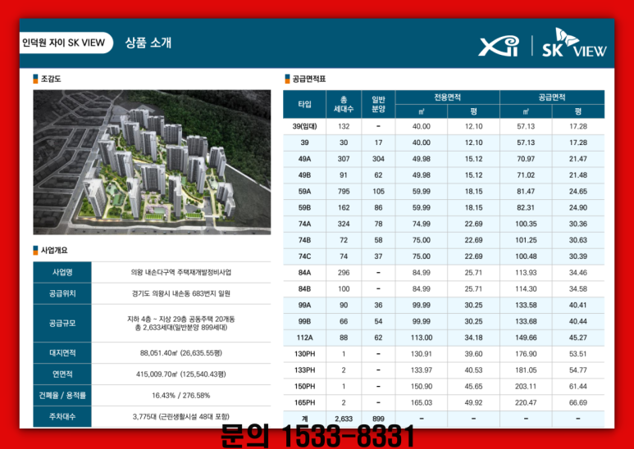This screenshot has width=634, height=449.
Task: Select the 74C type row label
Action: pyautogui.click(x=304, y=256)
